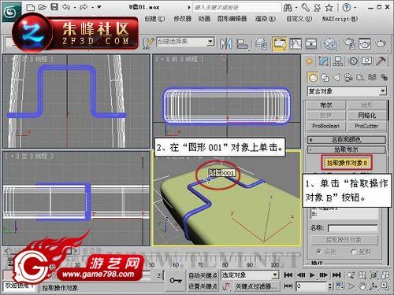
Task: Open the 渲染(R) menu
Action: click(266, 19)
